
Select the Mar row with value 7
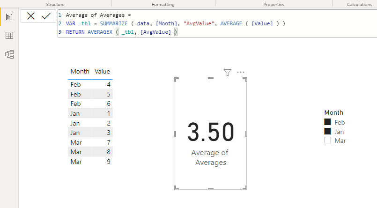click(x=90, y=142)
